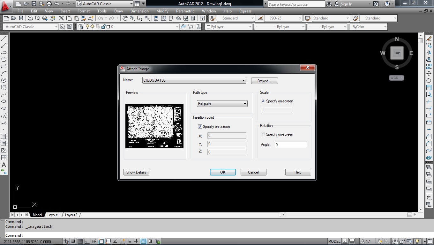Select the Multiline Text A tool

[4, 165]
